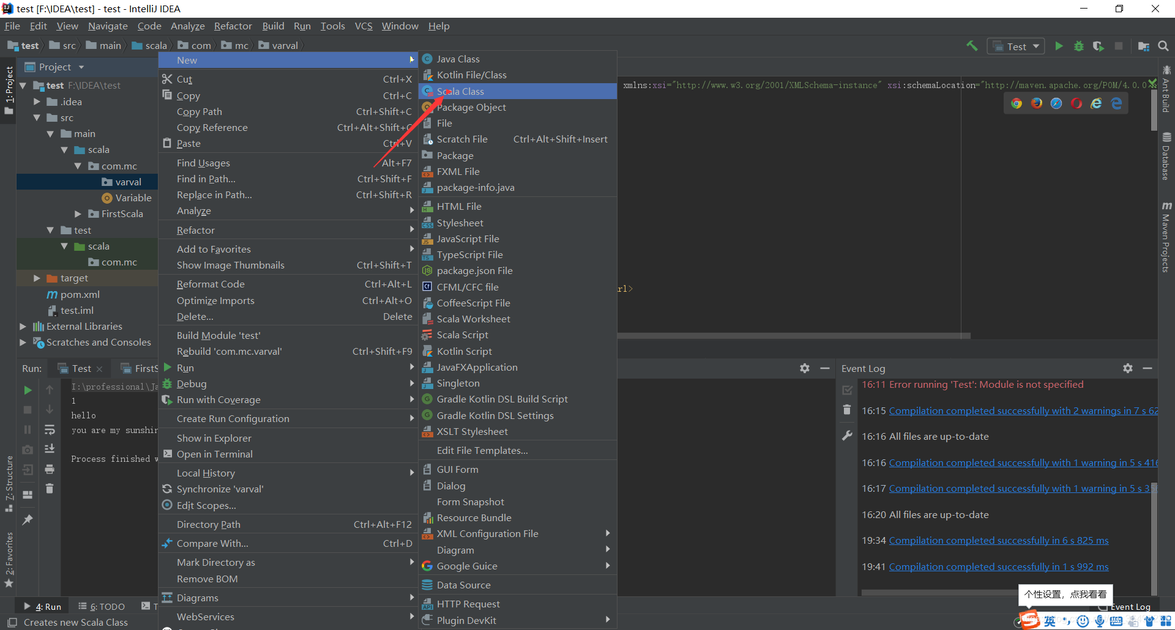
Task: Expand the .idea folder
Action: point(37,102)
